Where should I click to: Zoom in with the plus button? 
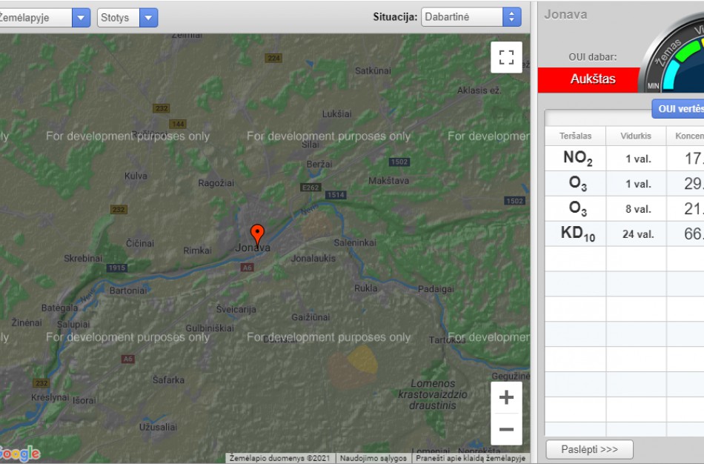(x=506, y=398)
